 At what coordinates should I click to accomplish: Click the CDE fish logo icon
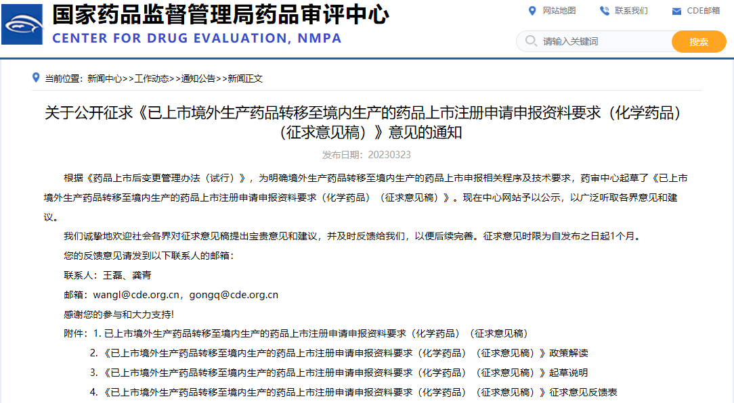22,25
